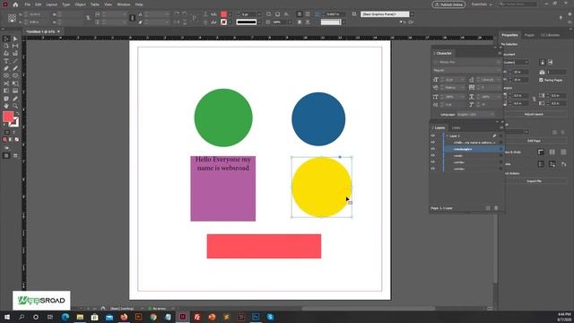Select the Selection tool in toolbox

[x=6, y=39]
